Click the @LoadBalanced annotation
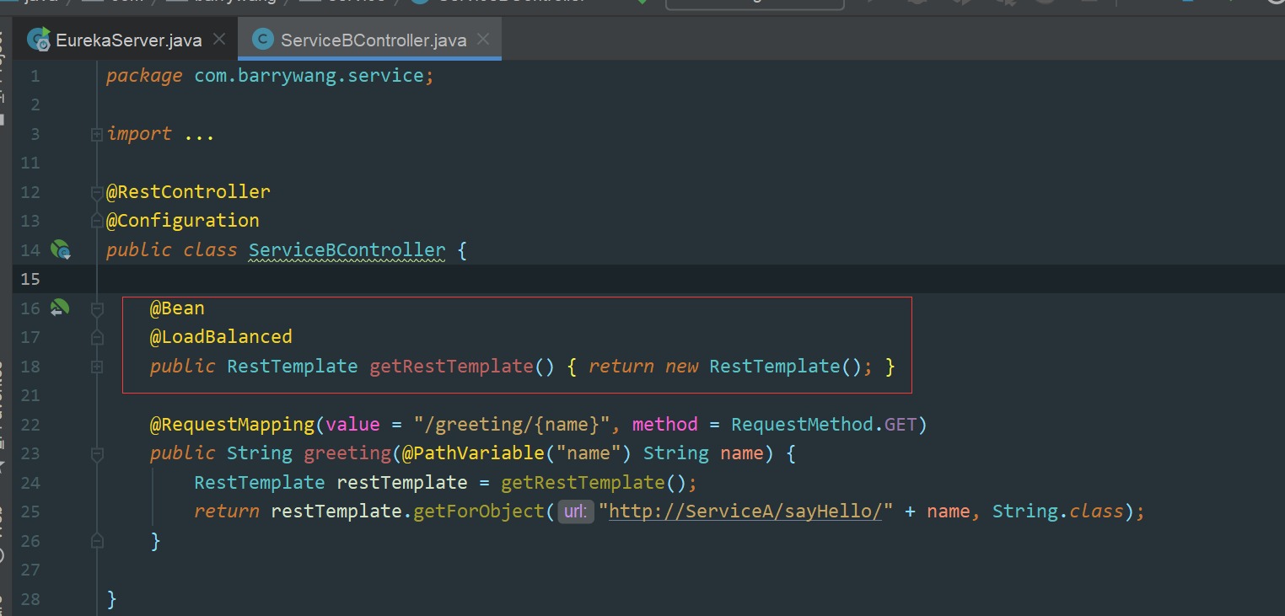This screenshot has width=1285, height=616. click(221, 336)
